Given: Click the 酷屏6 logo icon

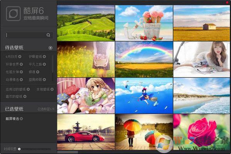Looking at the screenshot, I should tap(13, 13).
